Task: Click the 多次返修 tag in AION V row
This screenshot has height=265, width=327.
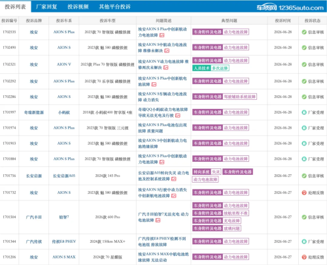Action: 220,68
